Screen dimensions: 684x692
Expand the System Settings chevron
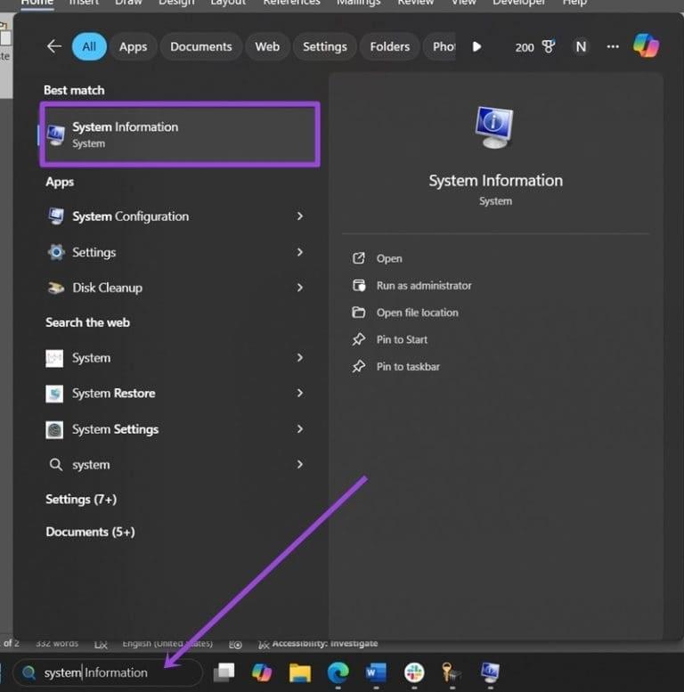point(300,428)
